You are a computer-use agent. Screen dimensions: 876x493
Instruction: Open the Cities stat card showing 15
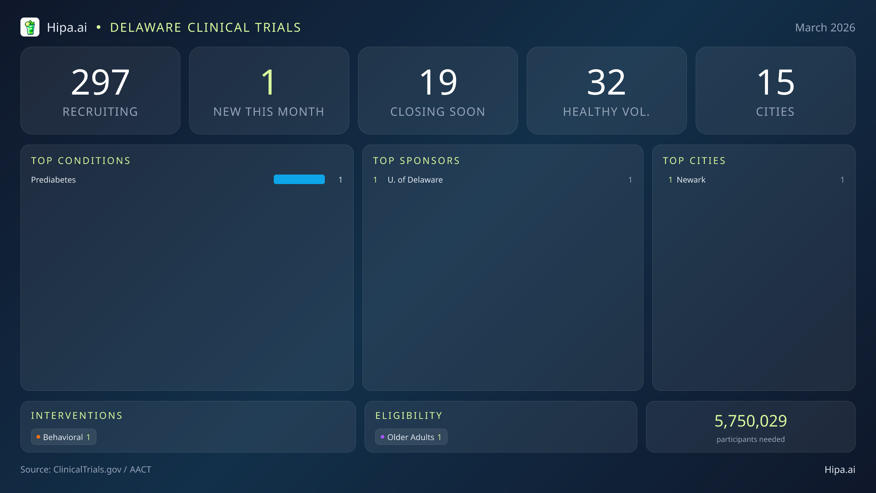tap(775, 90)
